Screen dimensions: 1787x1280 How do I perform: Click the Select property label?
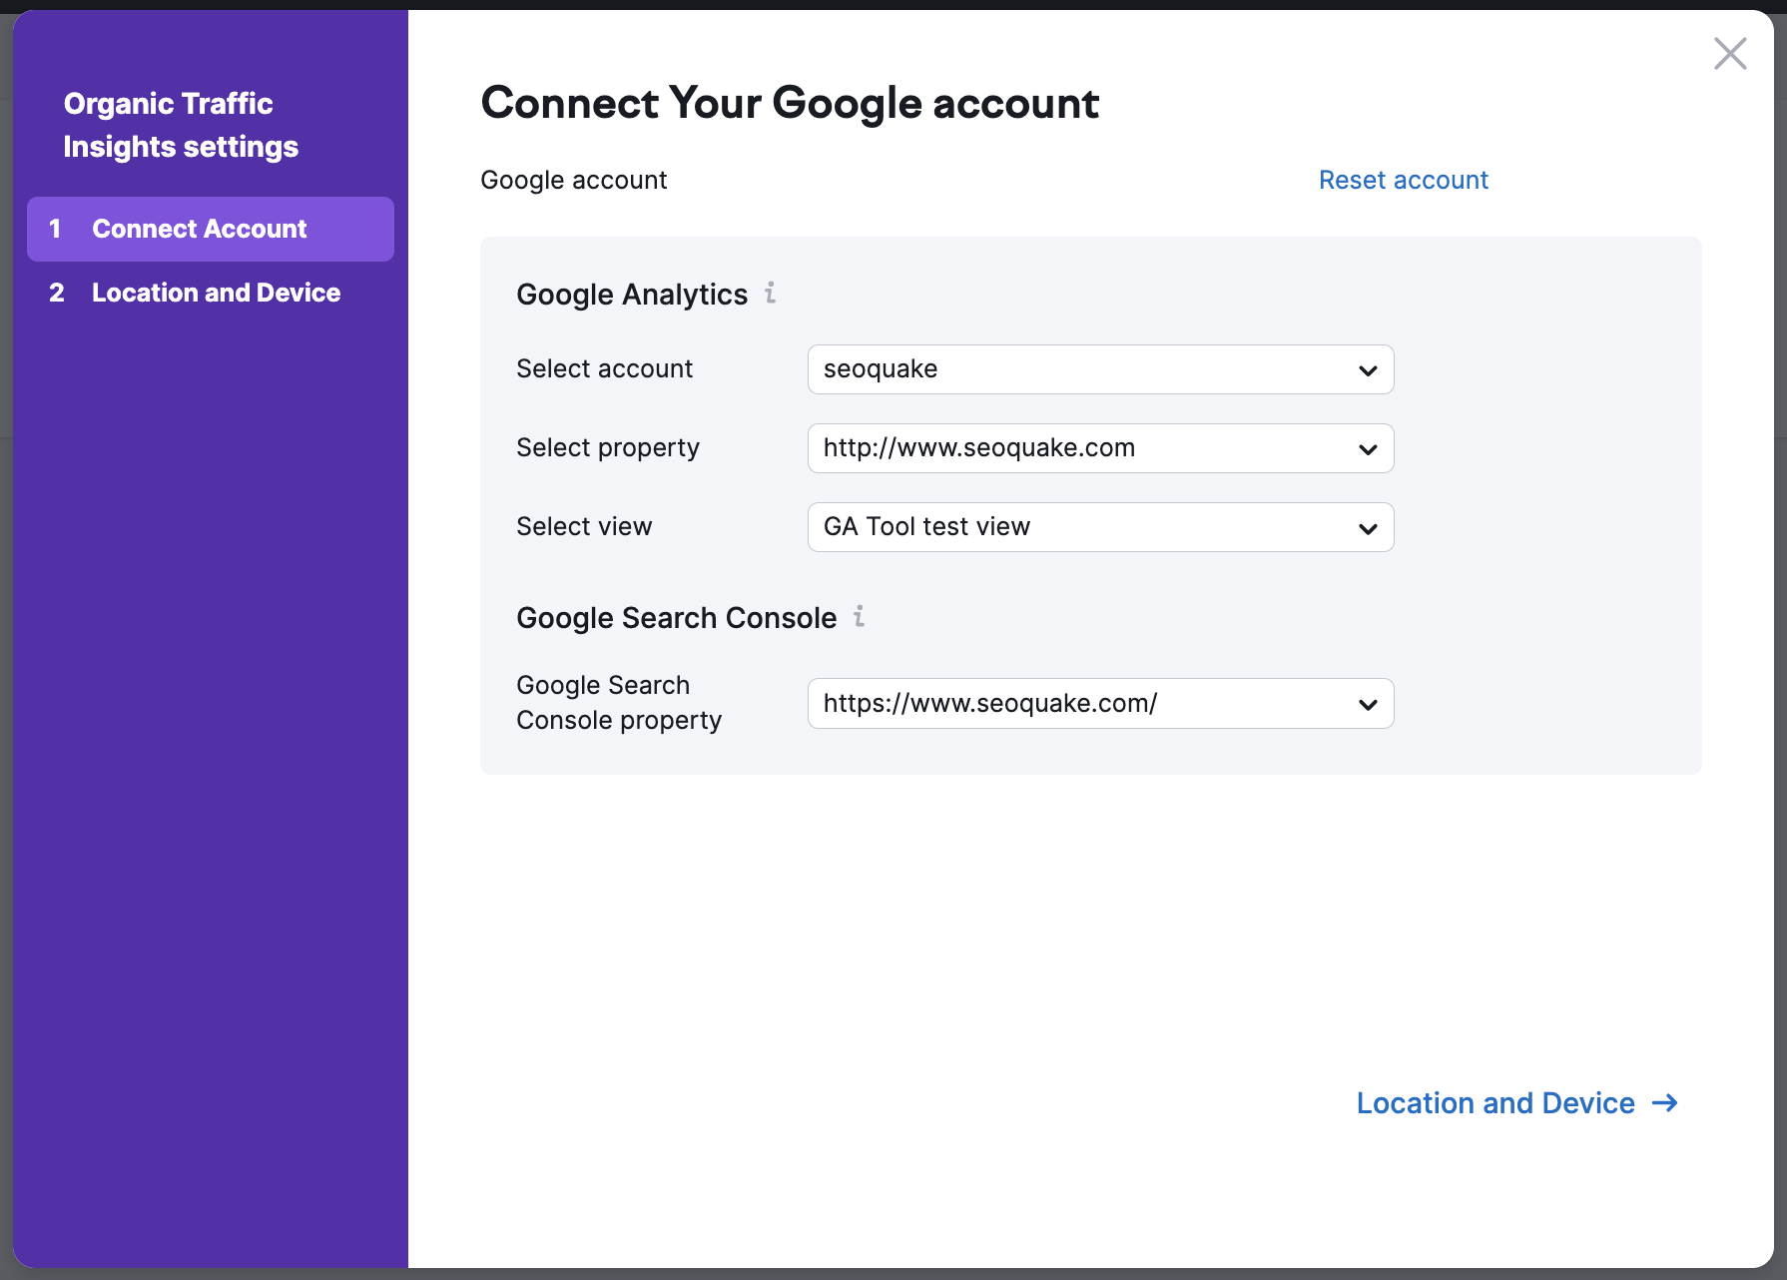(608, 448)
